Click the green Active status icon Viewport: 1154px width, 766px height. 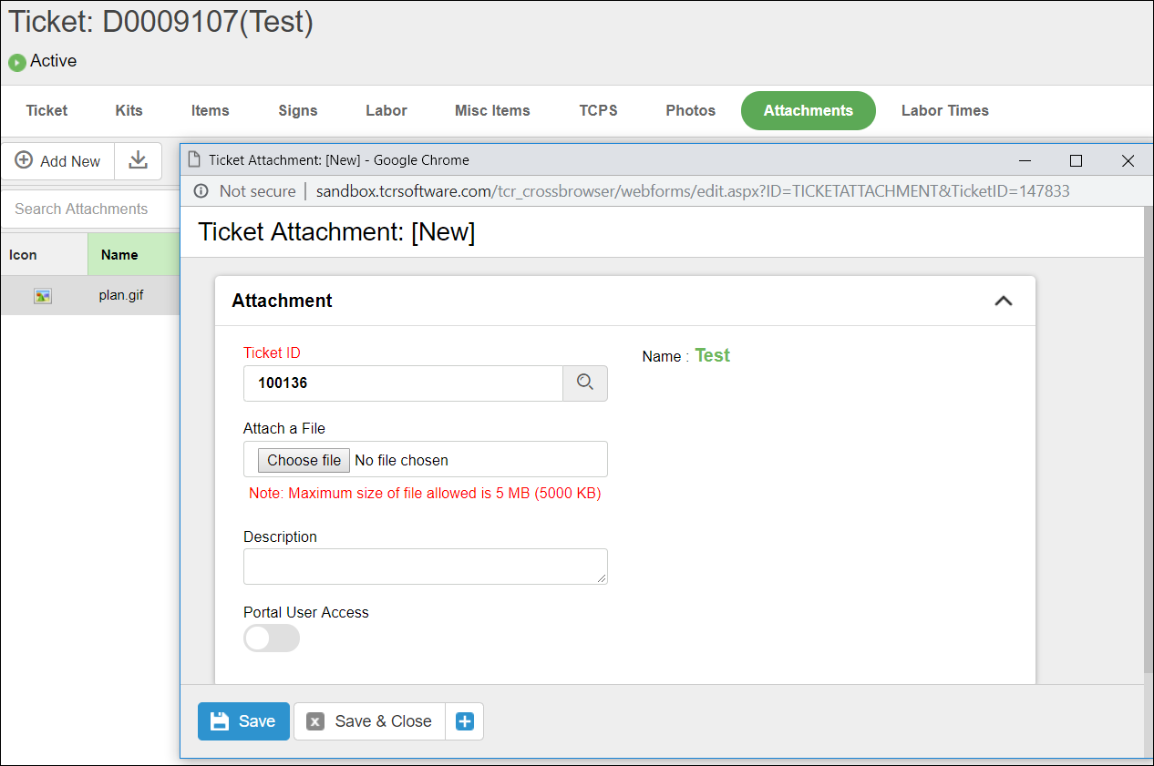click(x=16, y=63)
